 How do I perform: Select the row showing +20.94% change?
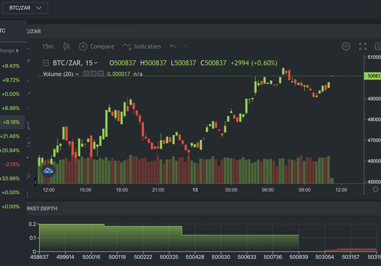coord(13,150)
